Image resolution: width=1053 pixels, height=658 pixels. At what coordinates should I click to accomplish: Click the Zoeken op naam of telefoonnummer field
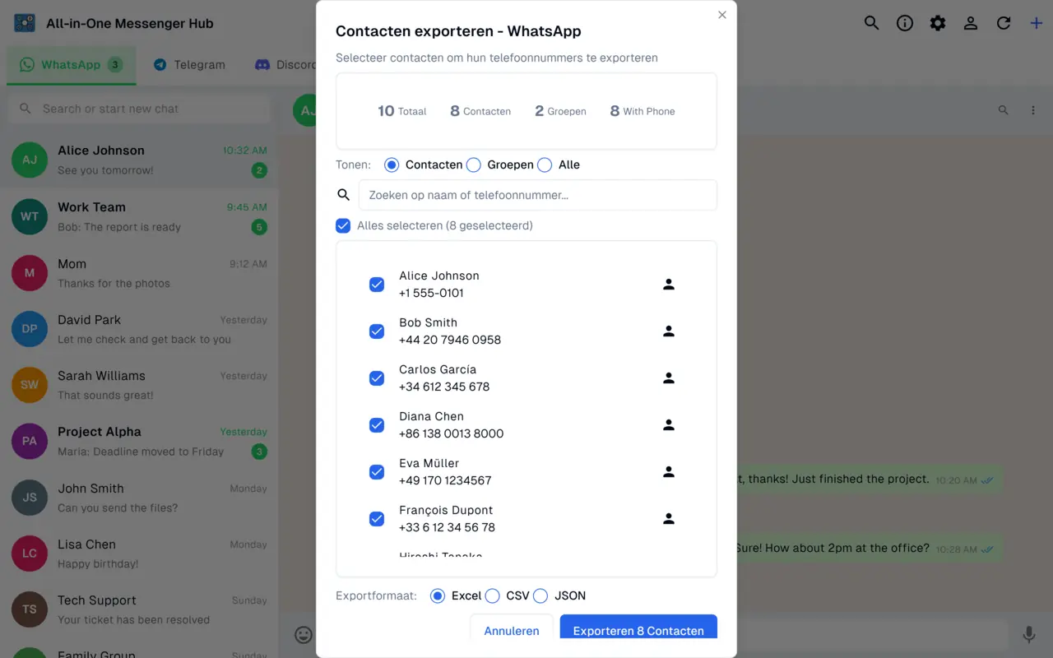pyautogui.click(x=538, y=195)
